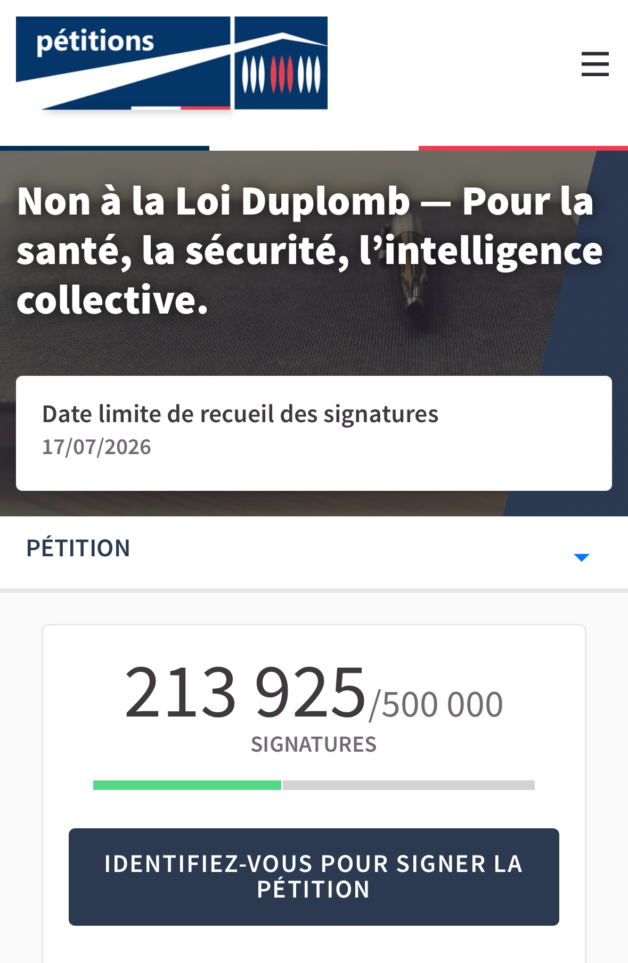Click the green filled progress segment
The height and width of the screenshot is (963, 628).
point(187,785)
